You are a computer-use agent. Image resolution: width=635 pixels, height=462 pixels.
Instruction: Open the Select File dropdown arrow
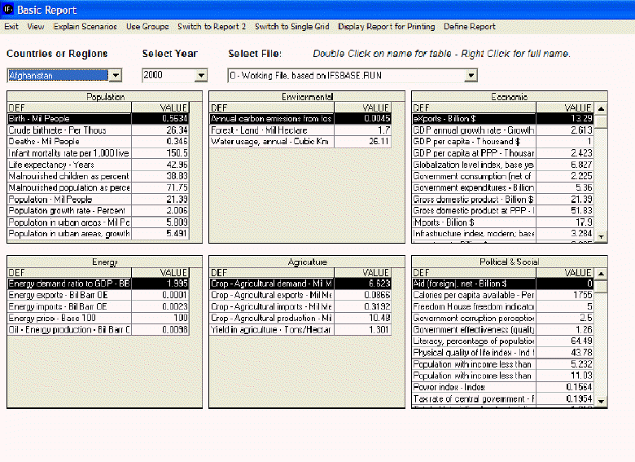[470, 76]
